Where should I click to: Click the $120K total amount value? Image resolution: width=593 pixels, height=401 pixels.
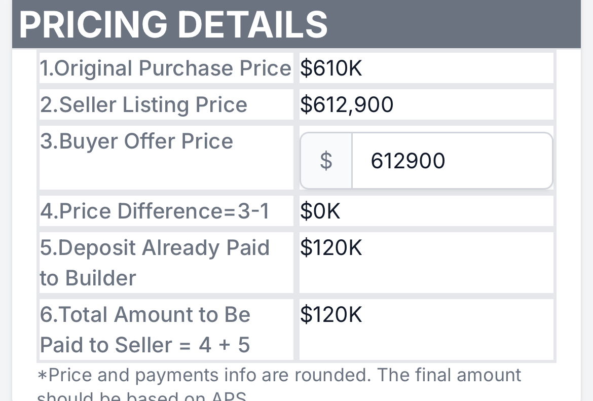click(331, 315)
